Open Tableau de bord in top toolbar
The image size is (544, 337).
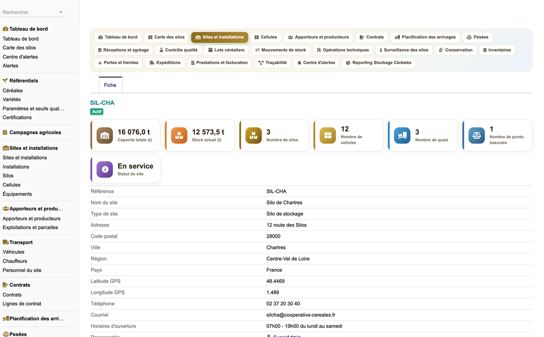[118, 37]
